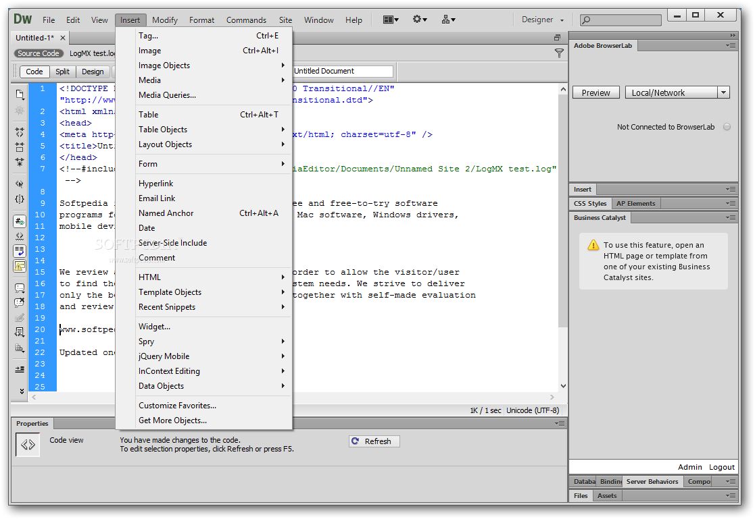Image resolution: width=755 pixels, height=519 pixels.
Task: Open the Modify menu
Action: (x=165, y=20)
